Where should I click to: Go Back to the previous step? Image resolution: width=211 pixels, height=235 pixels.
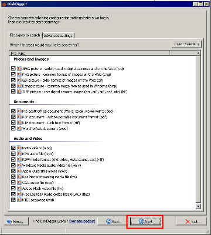pyautogui.click(x=113, y=221)
